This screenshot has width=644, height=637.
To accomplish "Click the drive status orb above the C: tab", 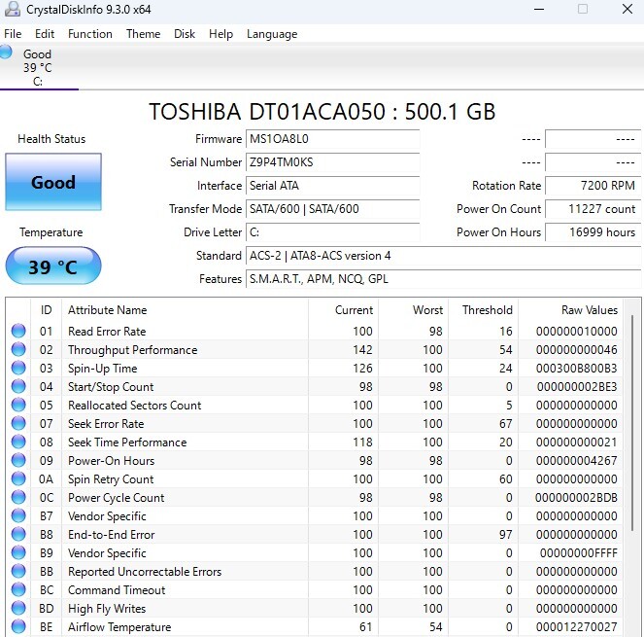I will 7,53.
